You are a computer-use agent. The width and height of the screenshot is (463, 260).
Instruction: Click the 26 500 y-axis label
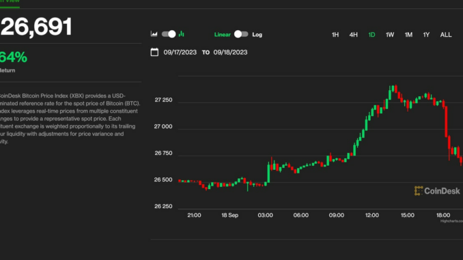[163, 179]
